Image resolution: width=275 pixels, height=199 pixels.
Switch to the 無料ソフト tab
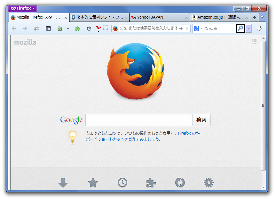pos(99,17)
